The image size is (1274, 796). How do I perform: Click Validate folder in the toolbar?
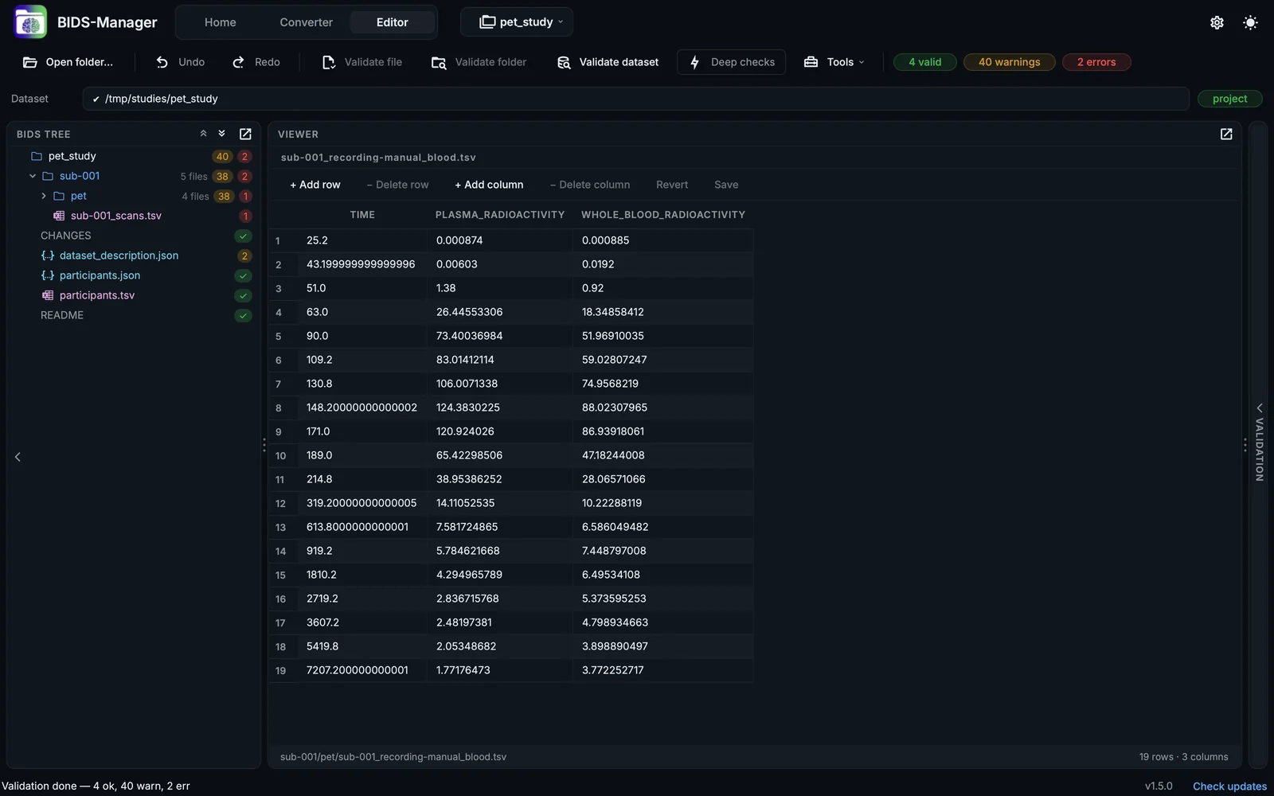479,62
